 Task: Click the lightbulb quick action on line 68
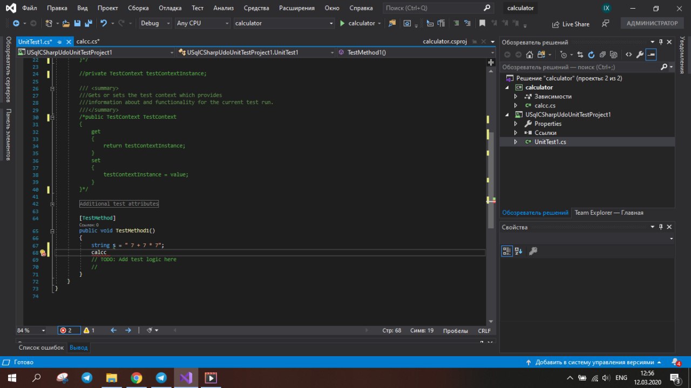(x=43, y=253)
